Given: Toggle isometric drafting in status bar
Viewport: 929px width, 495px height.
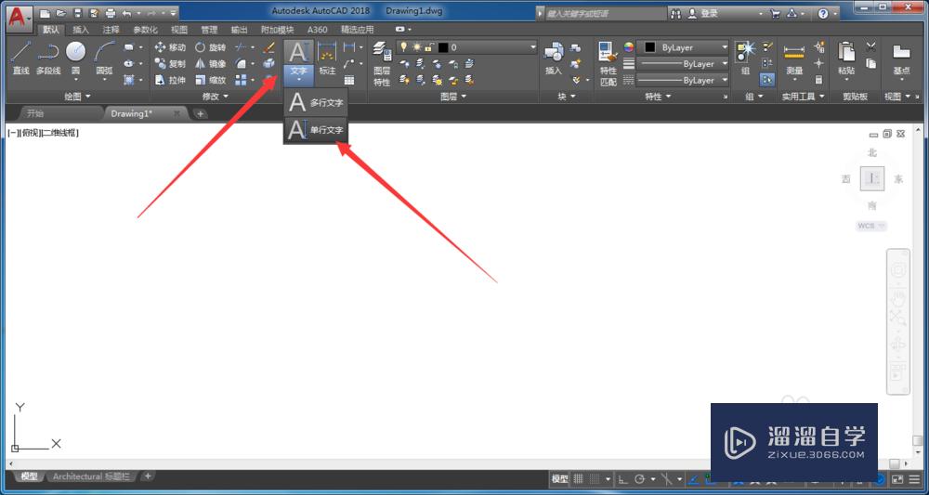Looking at the screenshot, I should (666, 479).
